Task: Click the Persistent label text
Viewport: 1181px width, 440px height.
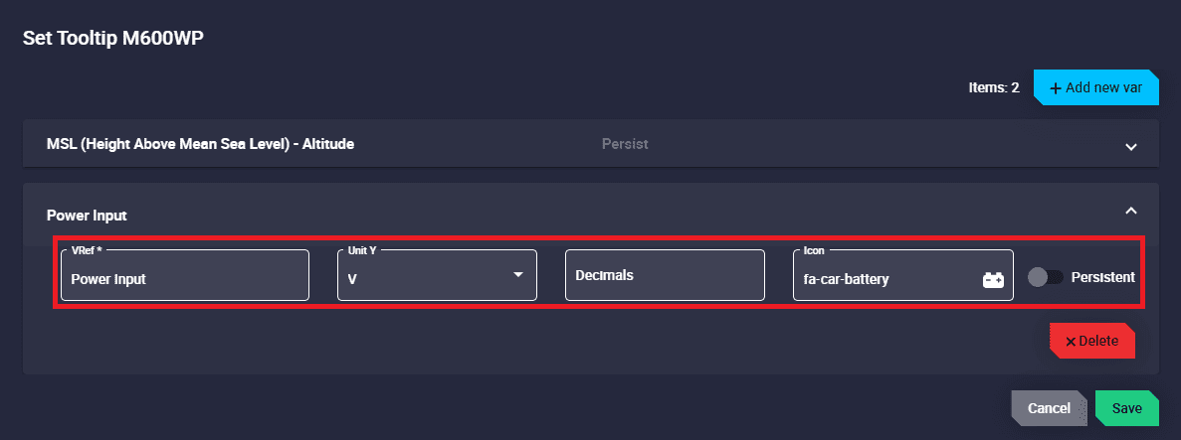Action: [x=1102, y=278]
